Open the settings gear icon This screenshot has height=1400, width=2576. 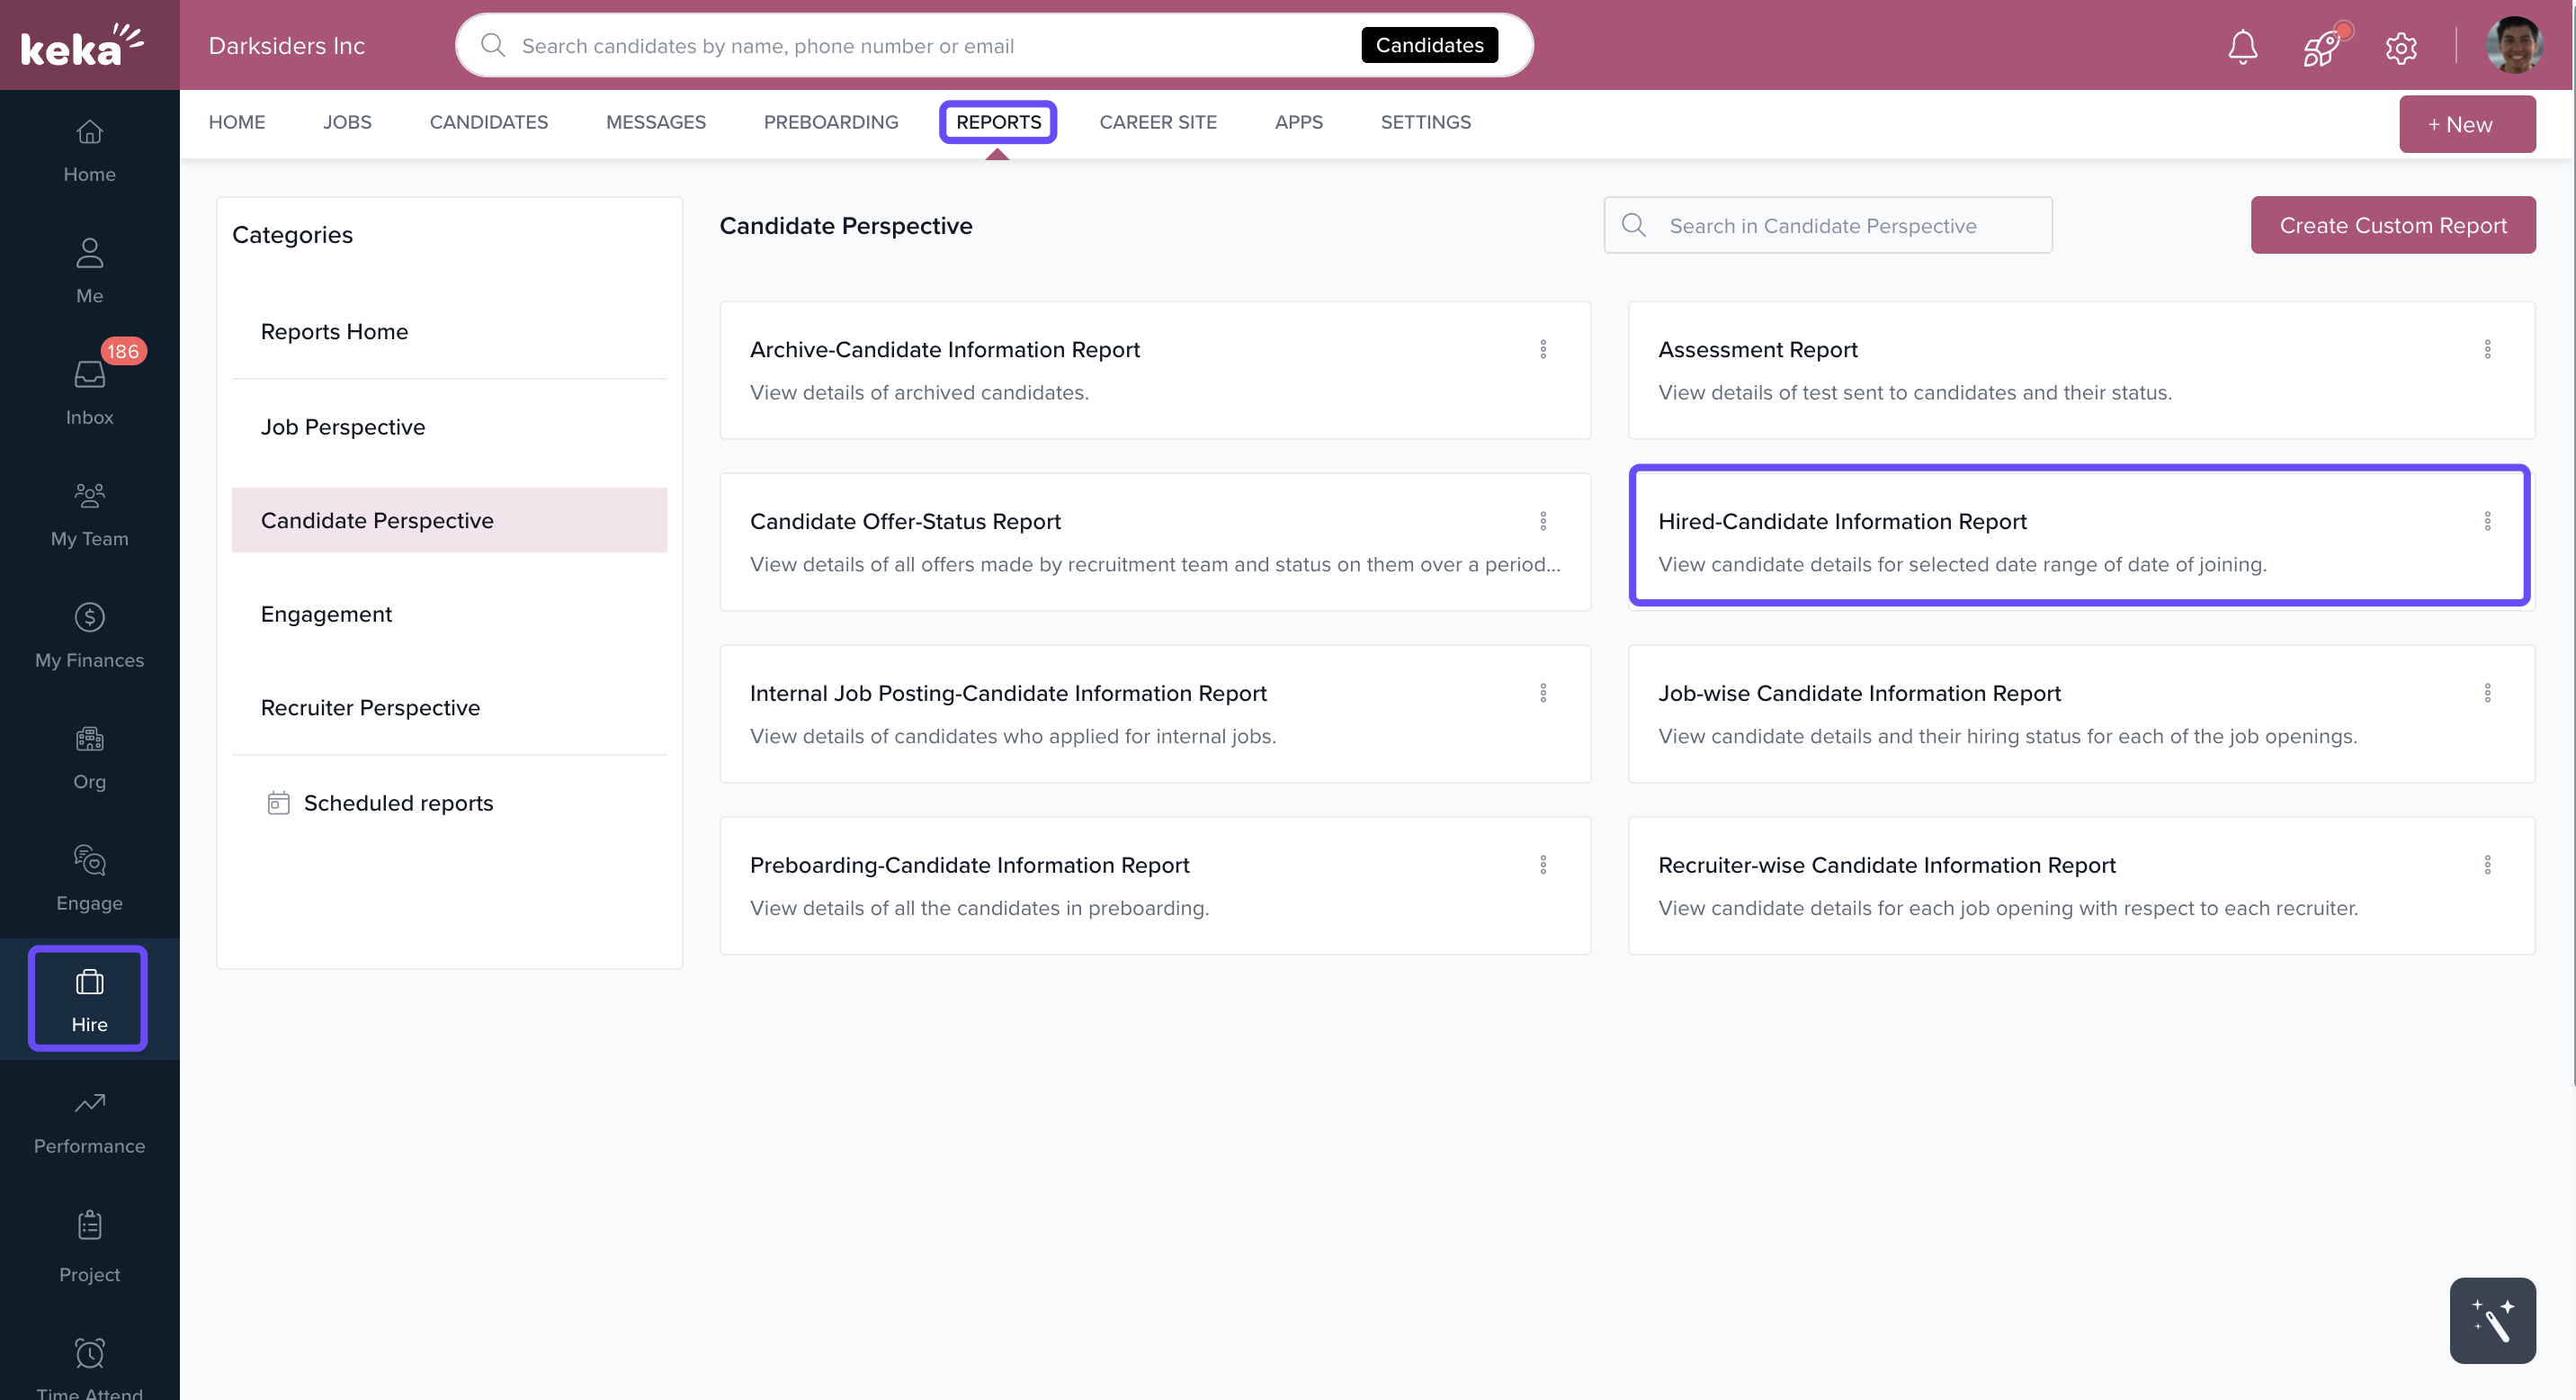click(2400, 47)
